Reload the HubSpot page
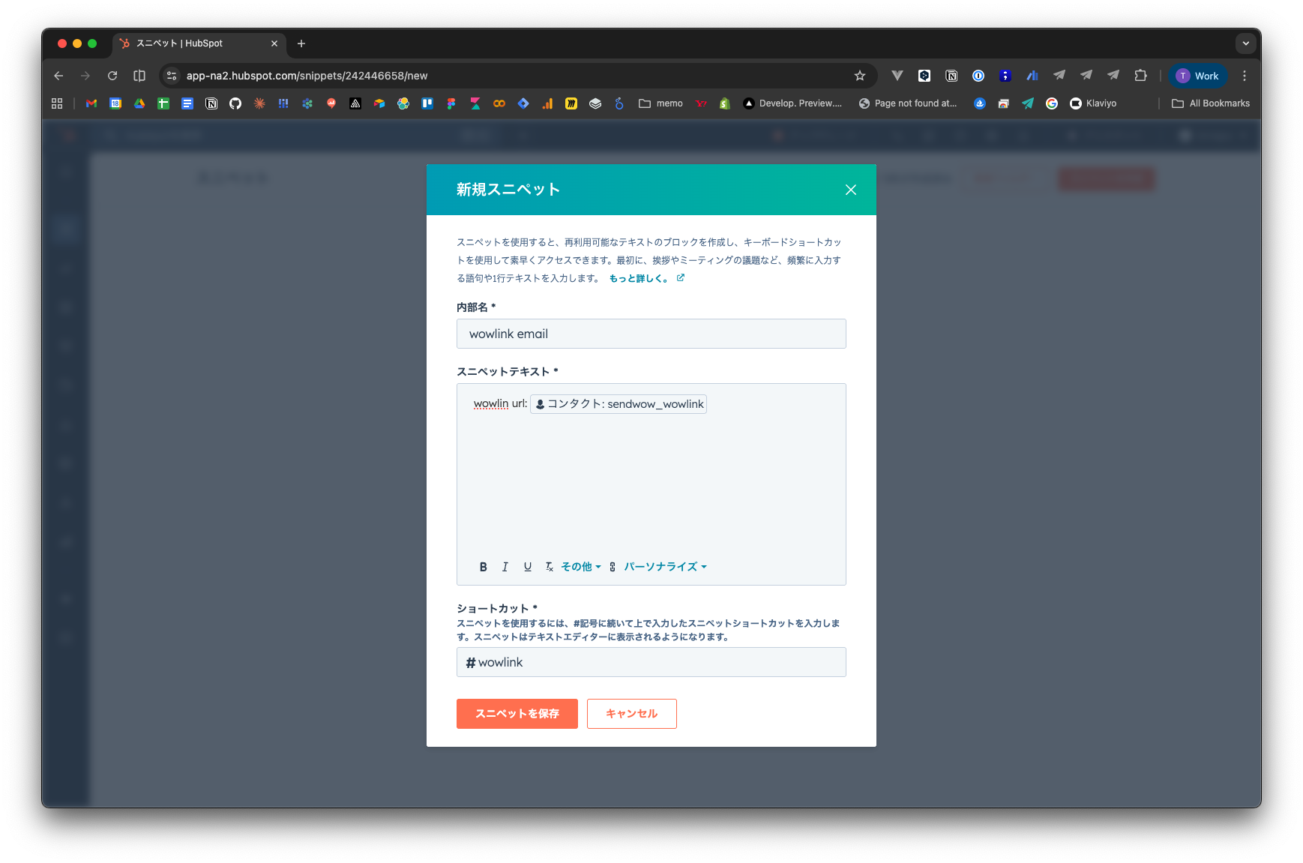The image size is (1303, 863). click(x=112, y=76)
